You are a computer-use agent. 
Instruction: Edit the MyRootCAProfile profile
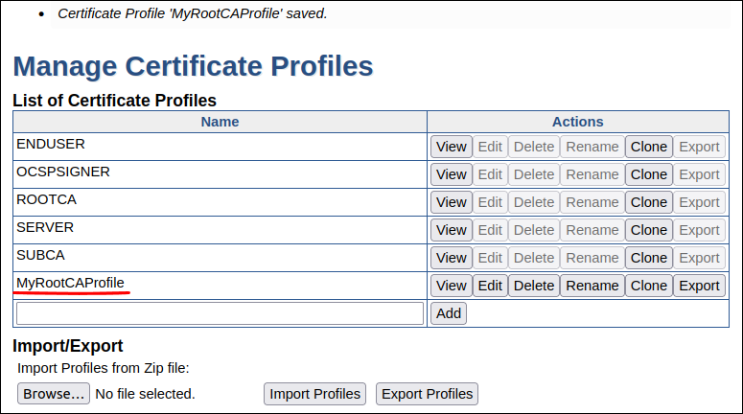(x=490, y=286)
